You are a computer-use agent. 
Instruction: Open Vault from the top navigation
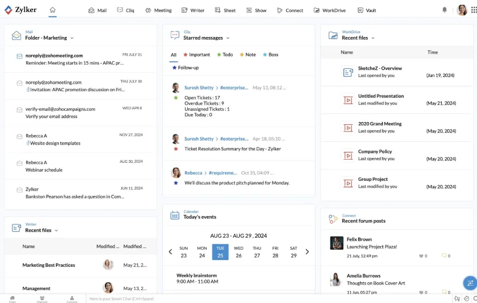[x=367, y=10]
